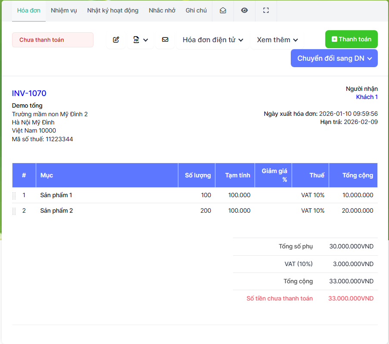Select the Nhắc nhở tab
The image size is (389, 344).
[x=162, y=10]
